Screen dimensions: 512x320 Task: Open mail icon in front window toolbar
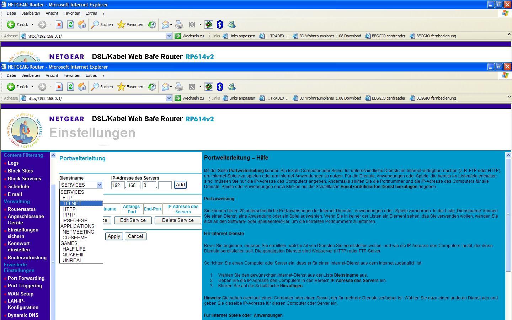[x=165, y=87]
